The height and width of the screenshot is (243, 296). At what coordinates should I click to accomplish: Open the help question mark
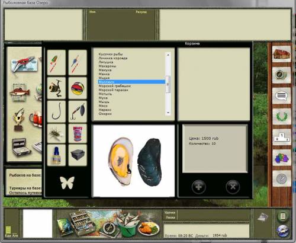[282, 178]
